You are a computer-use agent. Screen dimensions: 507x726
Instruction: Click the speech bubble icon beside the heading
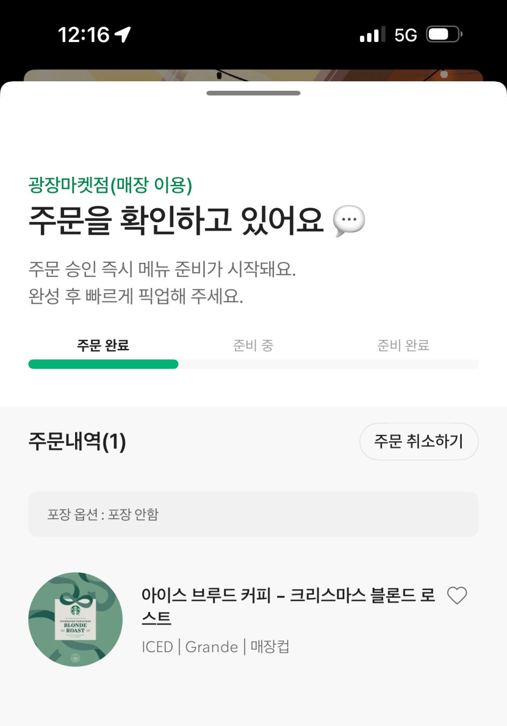tap(349, 220)
